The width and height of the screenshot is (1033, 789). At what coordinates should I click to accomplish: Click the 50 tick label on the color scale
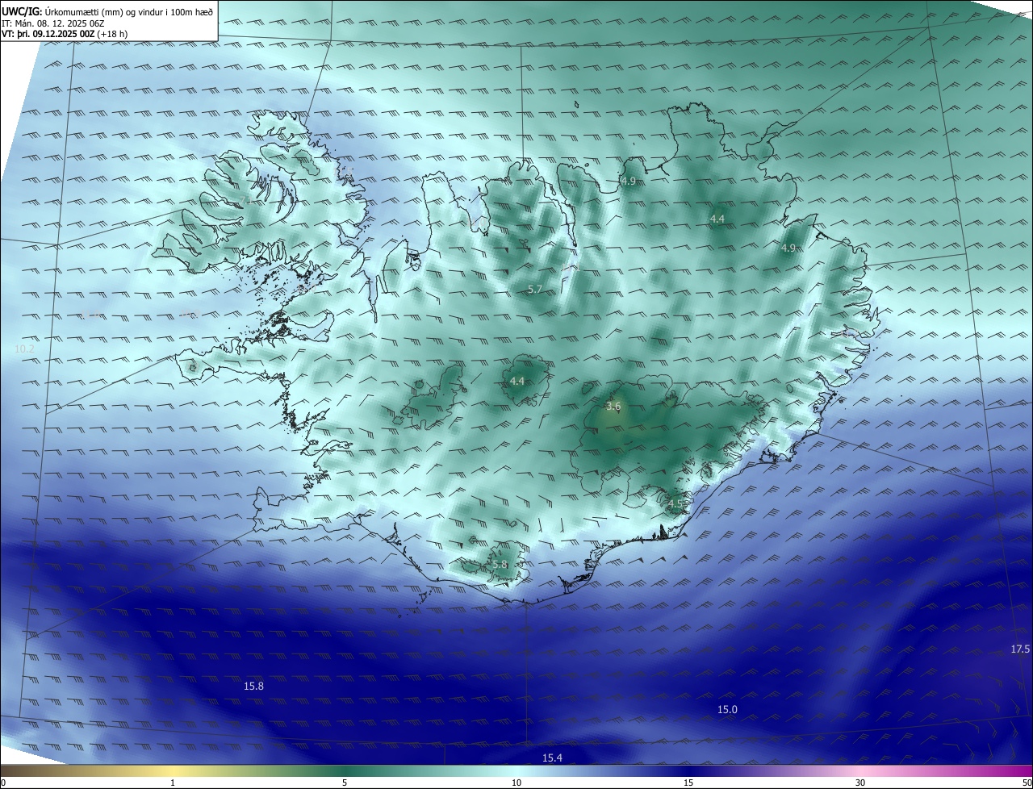(x=1027, y=783)
